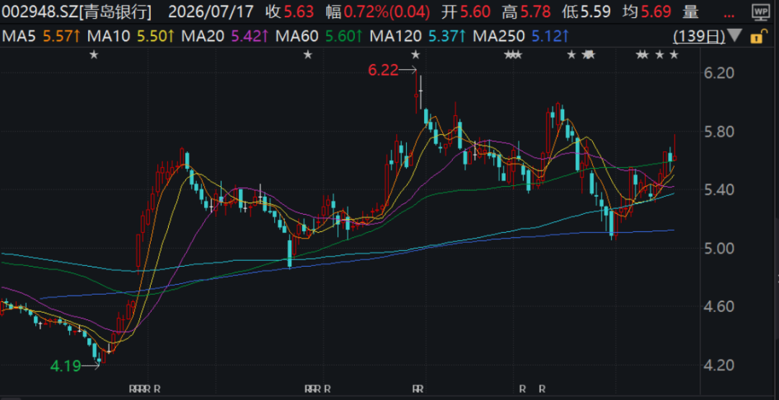
Task: Click the change 幅 0.72%(0.04)
Action: point(378,12)
